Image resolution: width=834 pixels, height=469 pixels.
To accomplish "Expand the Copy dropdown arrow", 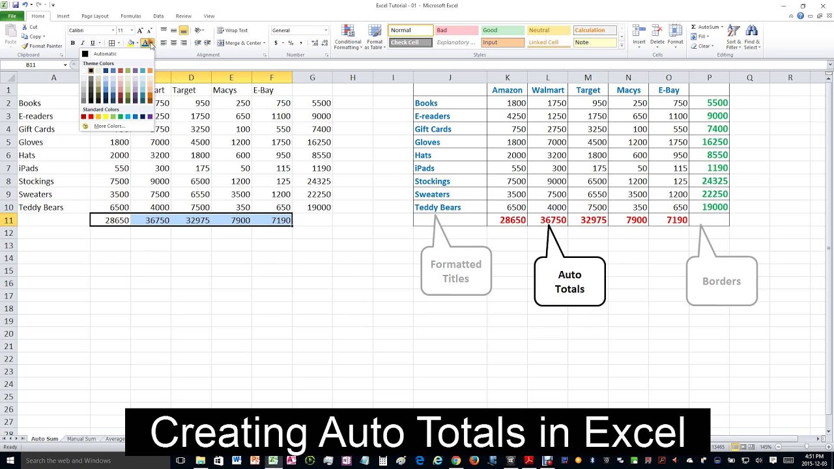I will click(44, 37).
